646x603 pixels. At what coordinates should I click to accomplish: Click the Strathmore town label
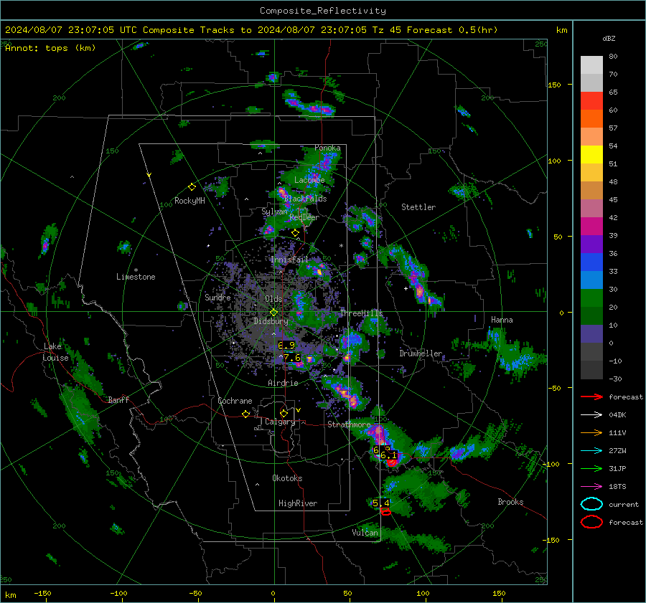[349, 424]
